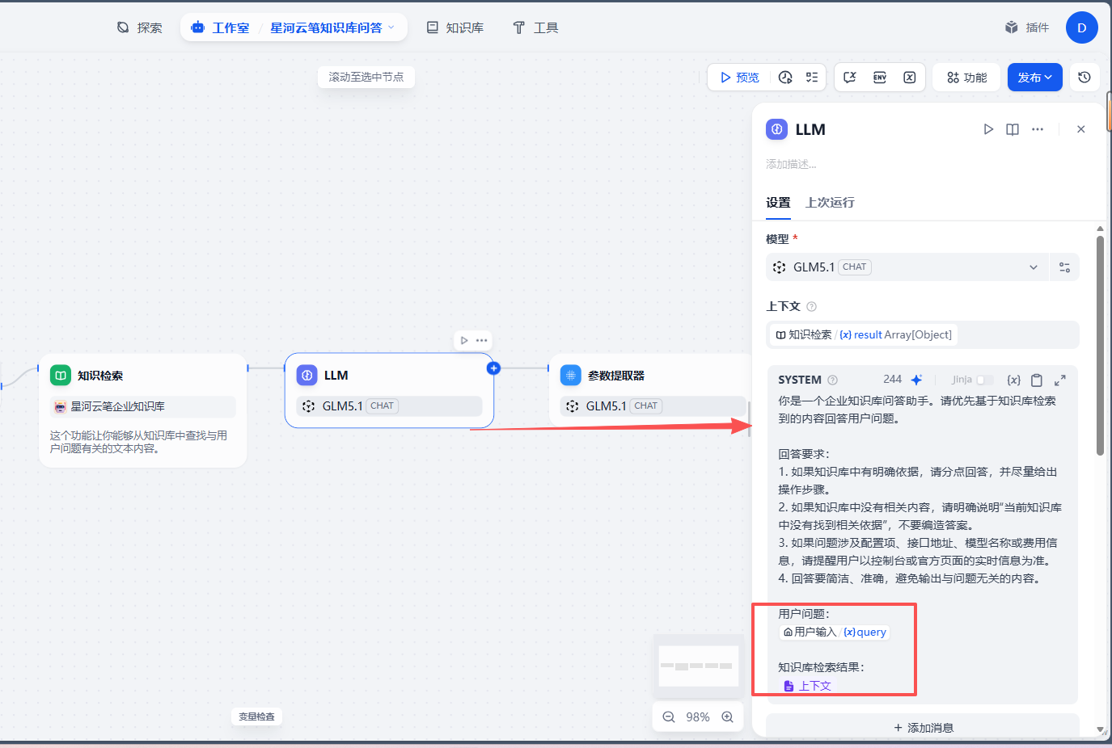Select the 知识检索 node on canvas
1112x748 pixels.
click(142, 410)
